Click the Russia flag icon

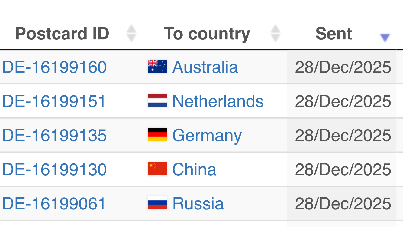point(157,203)
